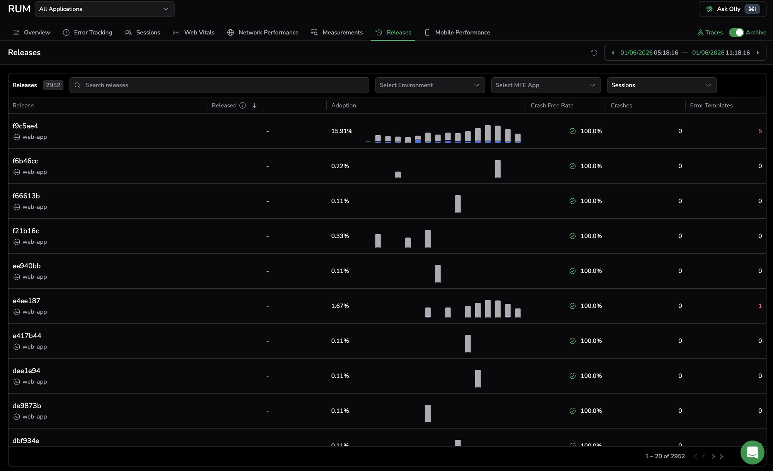
Task: Click the 15.91% adoption value
Action: pyautogui.click(x=342, y=131)
